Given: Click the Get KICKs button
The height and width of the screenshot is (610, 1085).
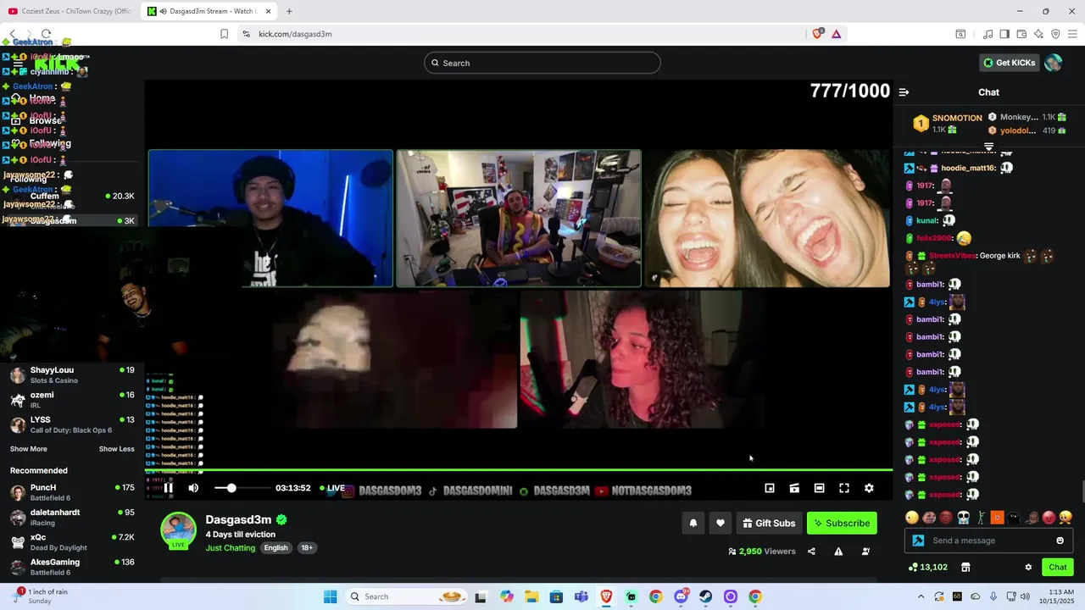Looking at the screenshot, I should (1009, 63).
